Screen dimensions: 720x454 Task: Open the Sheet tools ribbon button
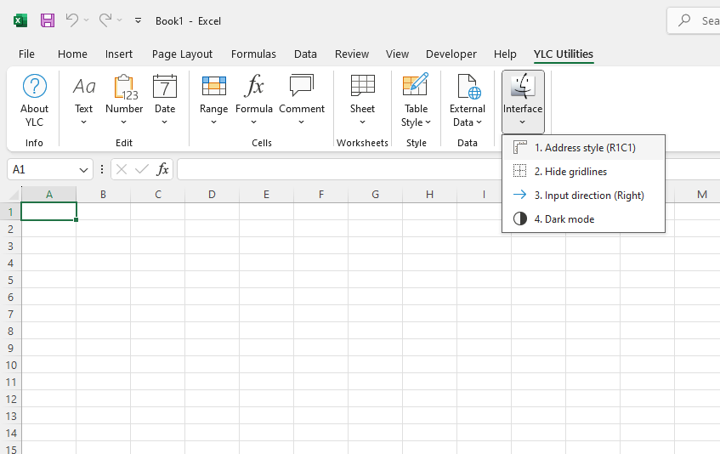pyautogui.click(x=362, y=98)
